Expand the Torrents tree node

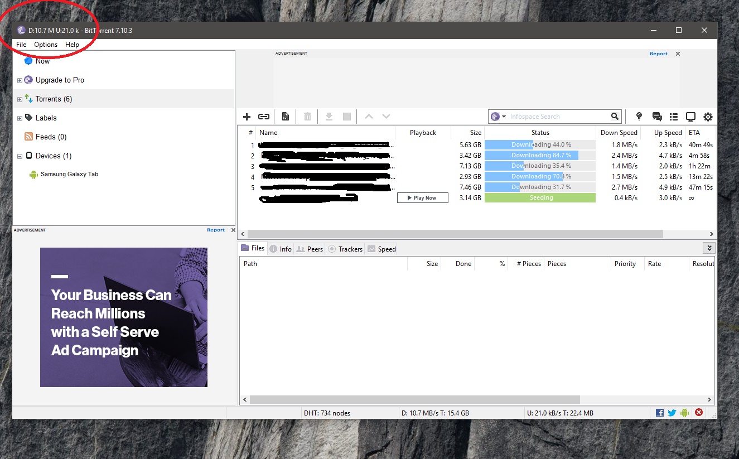20,99
